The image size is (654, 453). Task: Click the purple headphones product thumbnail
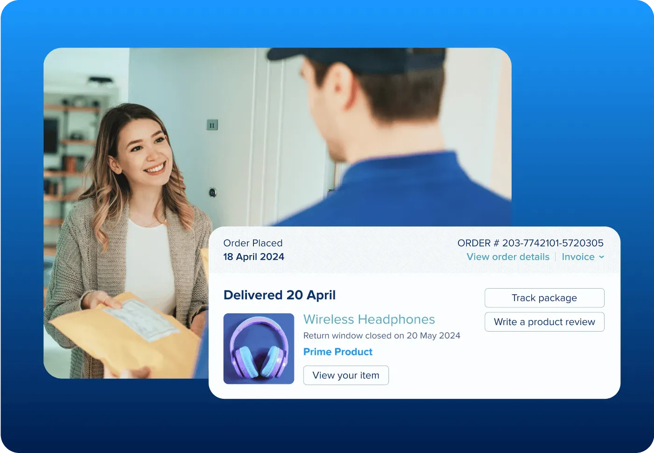point(259,348)
